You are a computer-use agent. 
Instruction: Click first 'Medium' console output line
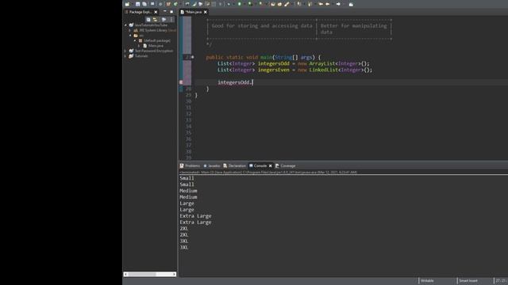pos(188,191)
